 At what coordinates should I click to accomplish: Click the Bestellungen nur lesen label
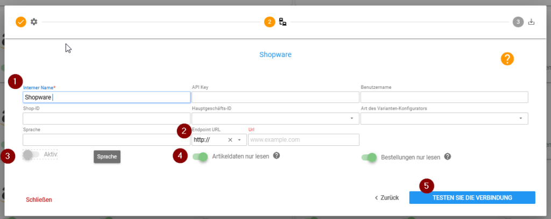[x=411, y=158]
